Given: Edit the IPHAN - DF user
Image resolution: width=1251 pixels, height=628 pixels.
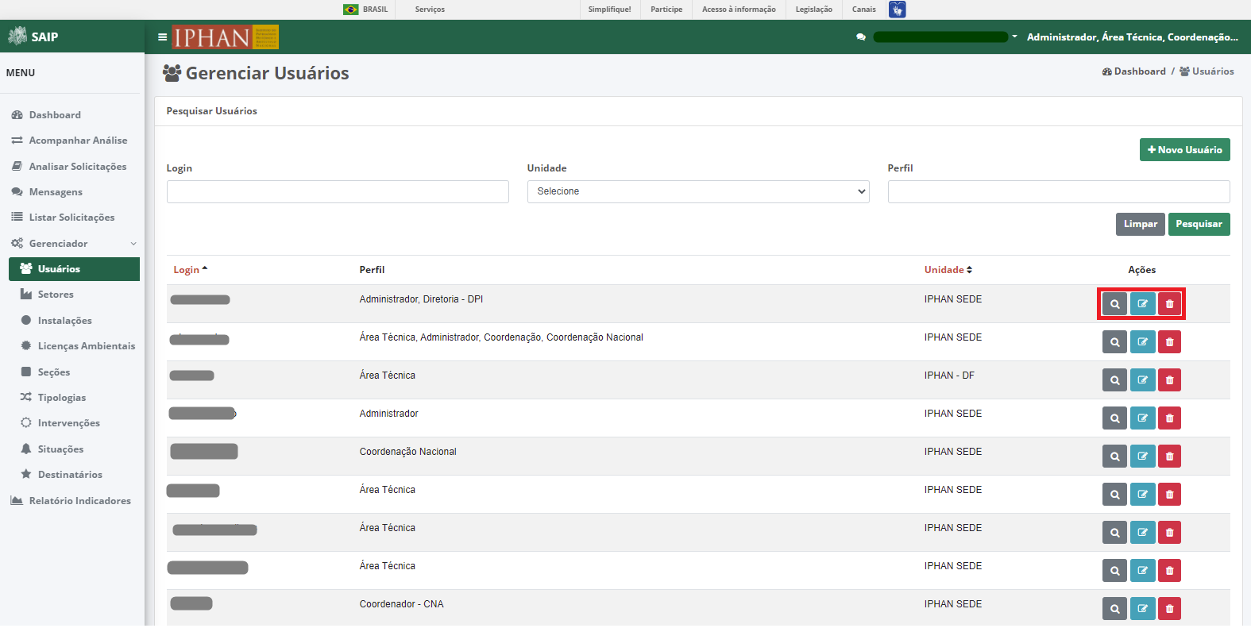Looking at the screenshot, I should [1142, 380].
